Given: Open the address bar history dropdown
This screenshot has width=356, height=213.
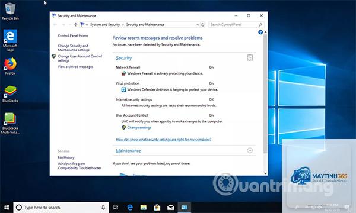Looking at the screenshot, I should click(x=198, y=25).
